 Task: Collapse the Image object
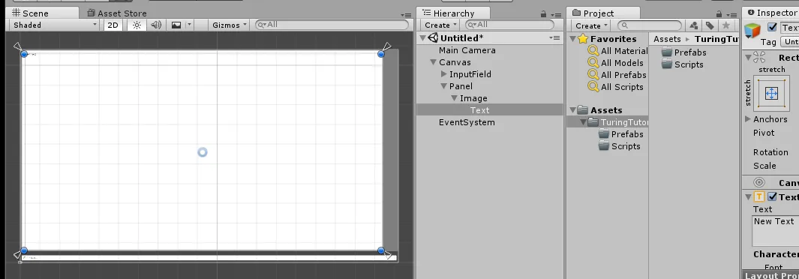pyautogui.click(x=455, y=98)
